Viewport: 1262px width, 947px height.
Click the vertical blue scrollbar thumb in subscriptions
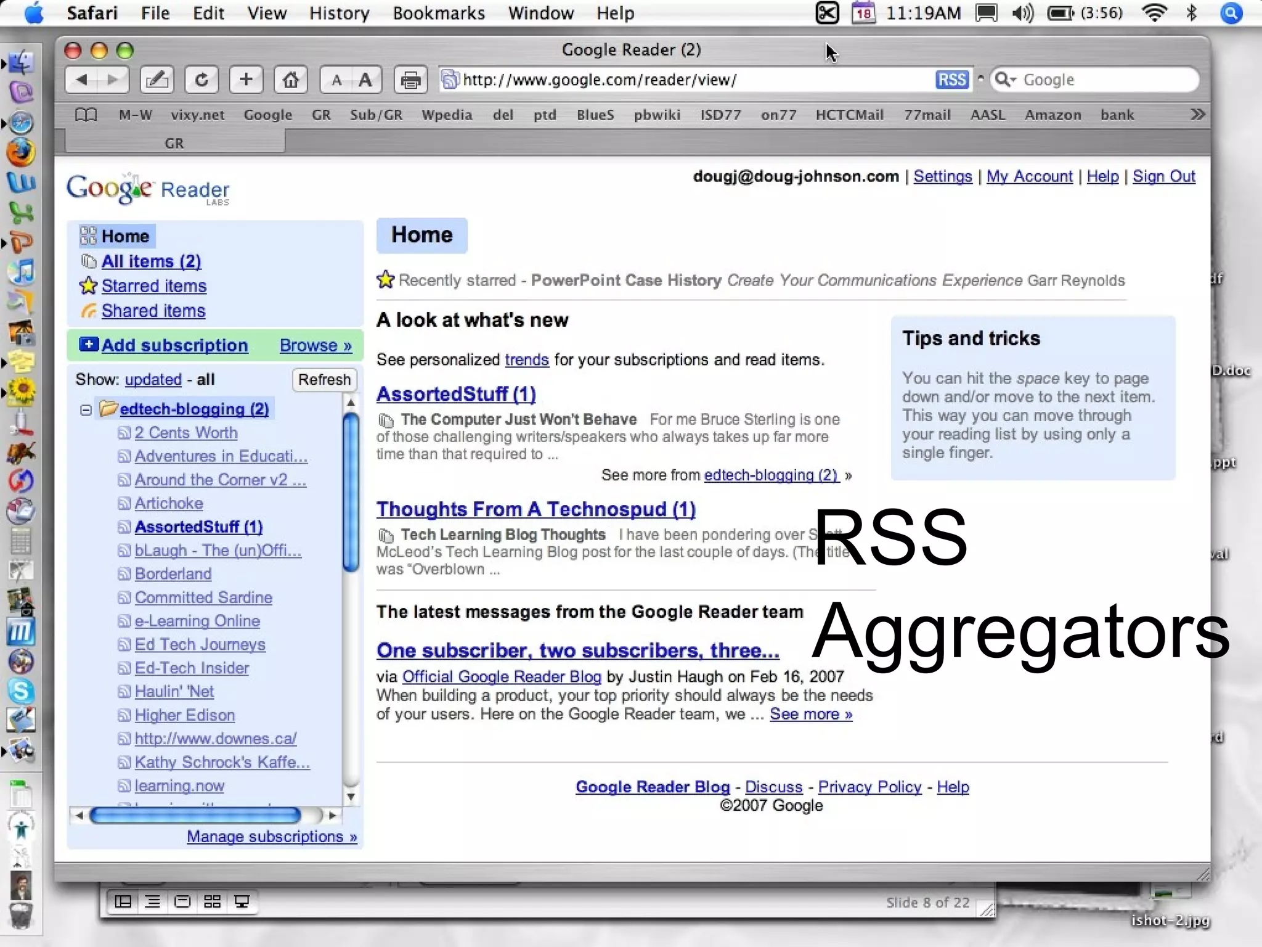click(351, 491)
